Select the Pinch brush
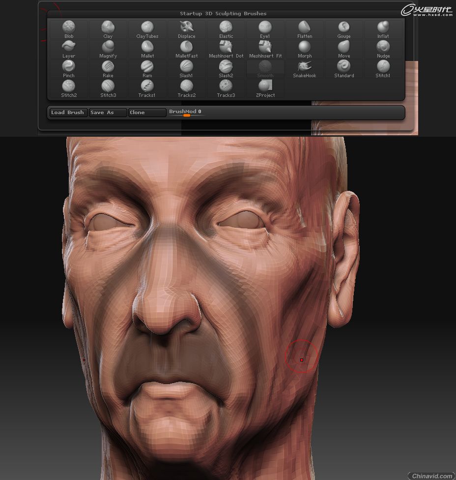Viewport: 456px width, 480px height. (x=69, y=67)
